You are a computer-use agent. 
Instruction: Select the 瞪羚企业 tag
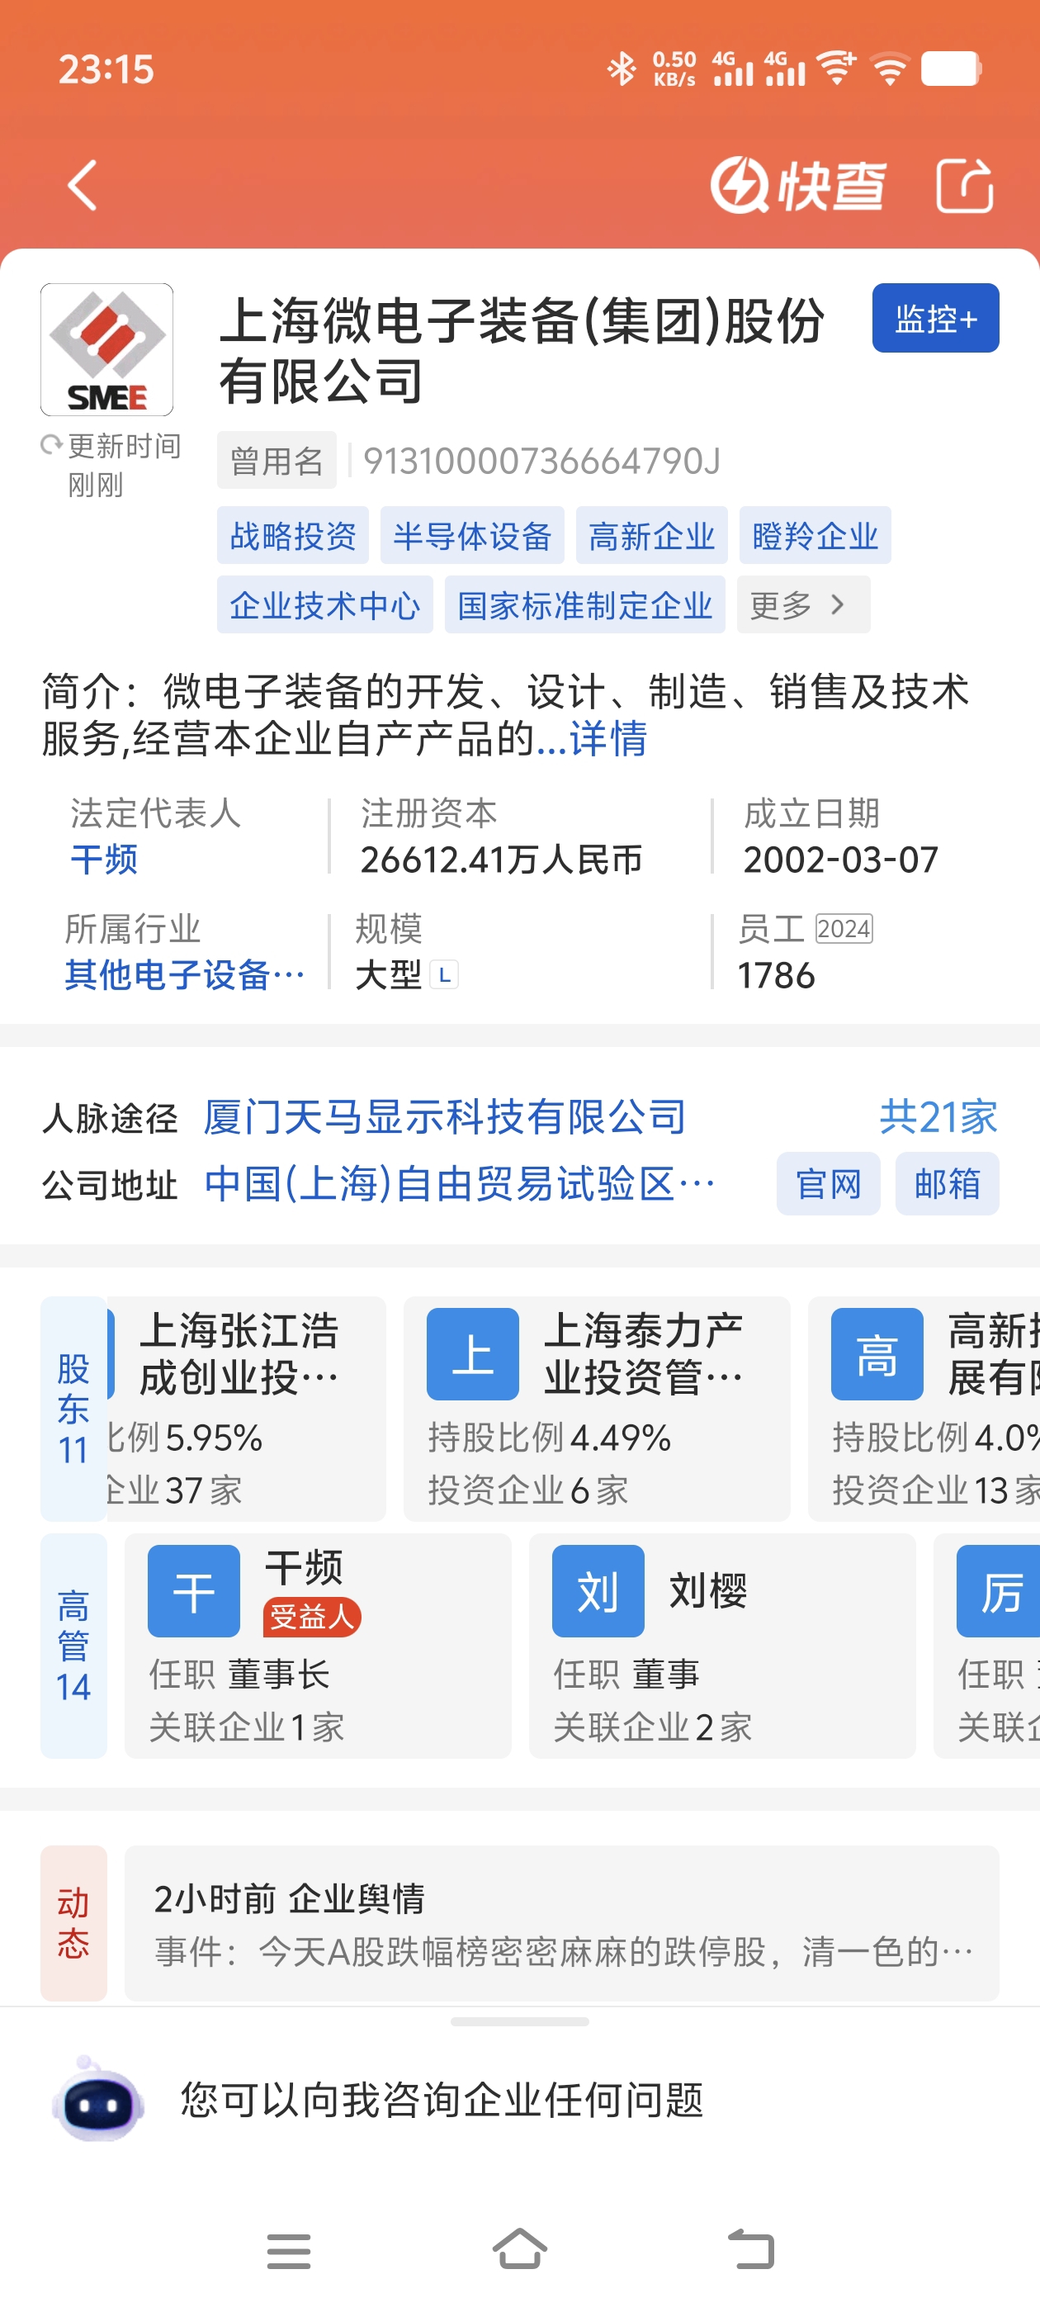(815, 536)
